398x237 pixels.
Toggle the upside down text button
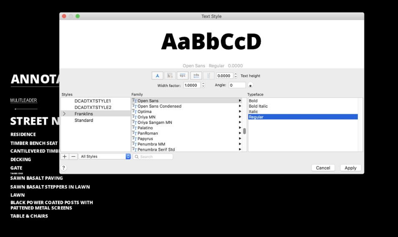click(x=183, y=76)
